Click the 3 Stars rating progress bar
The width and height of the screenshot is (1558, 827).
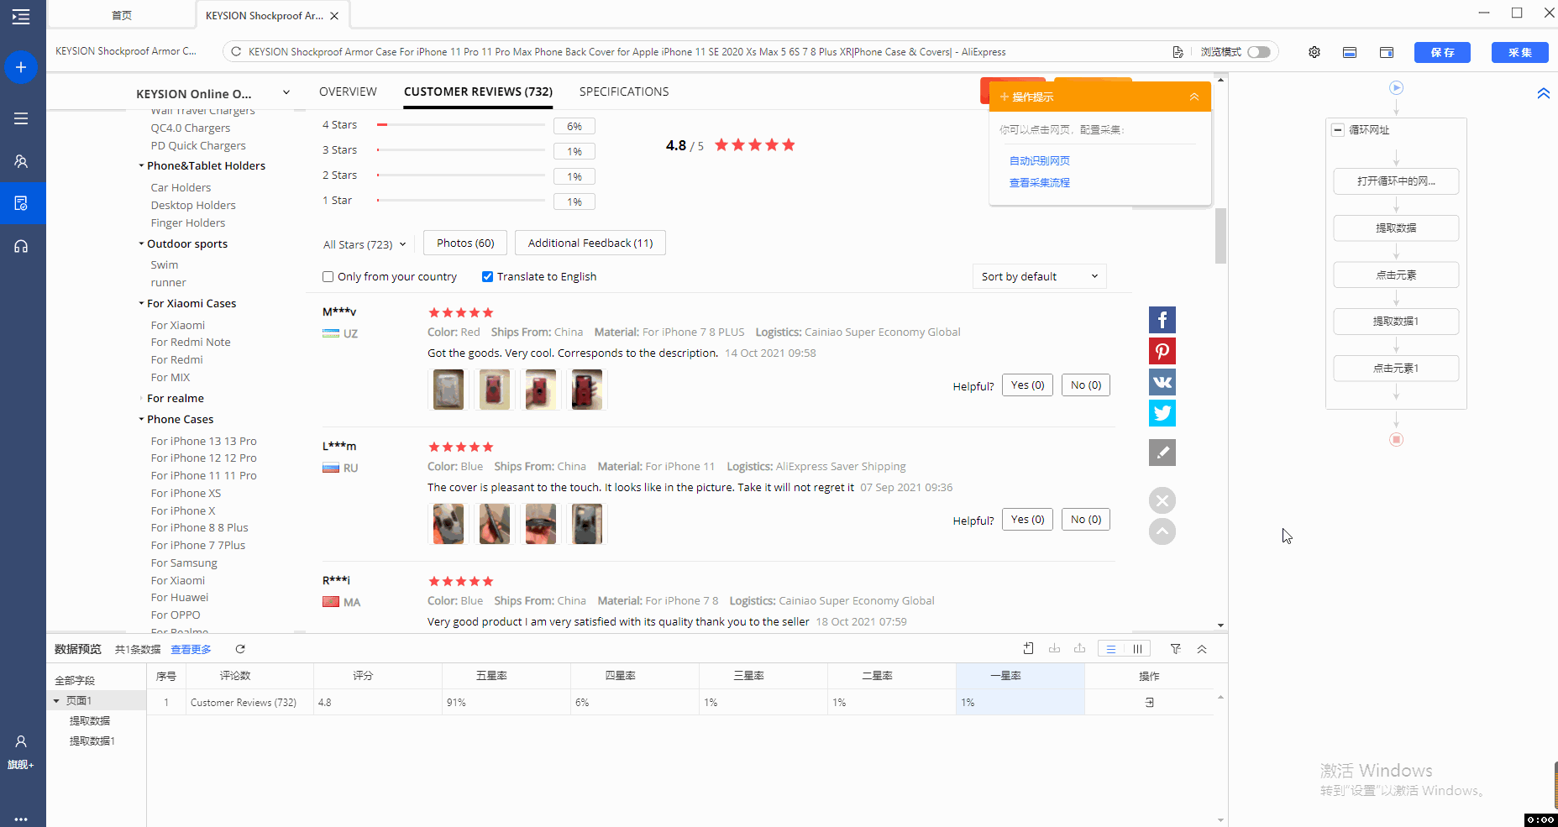pos(461,150)
